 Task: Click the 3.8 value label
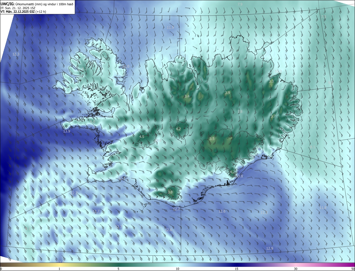pos(170,192)
